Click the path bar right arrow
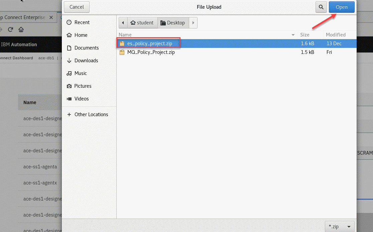 193,23
